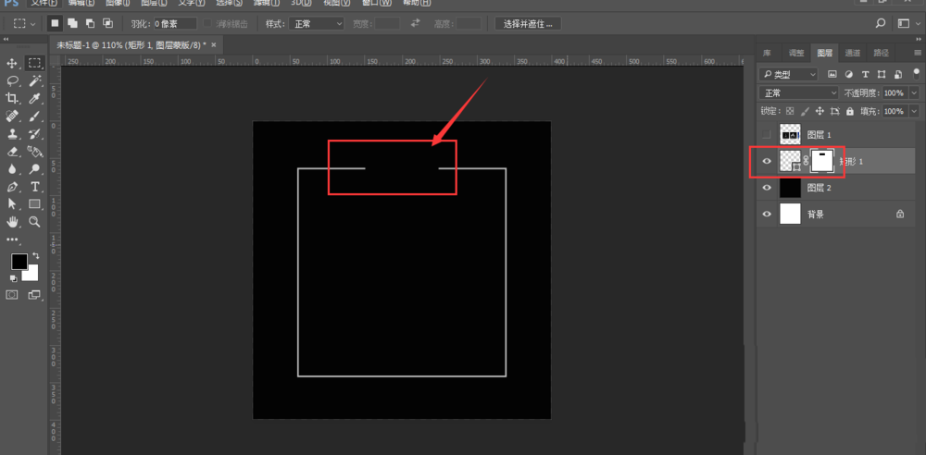926x455 pixels.
Task: Click the foreground color swatch
Action: click(19, 262)
